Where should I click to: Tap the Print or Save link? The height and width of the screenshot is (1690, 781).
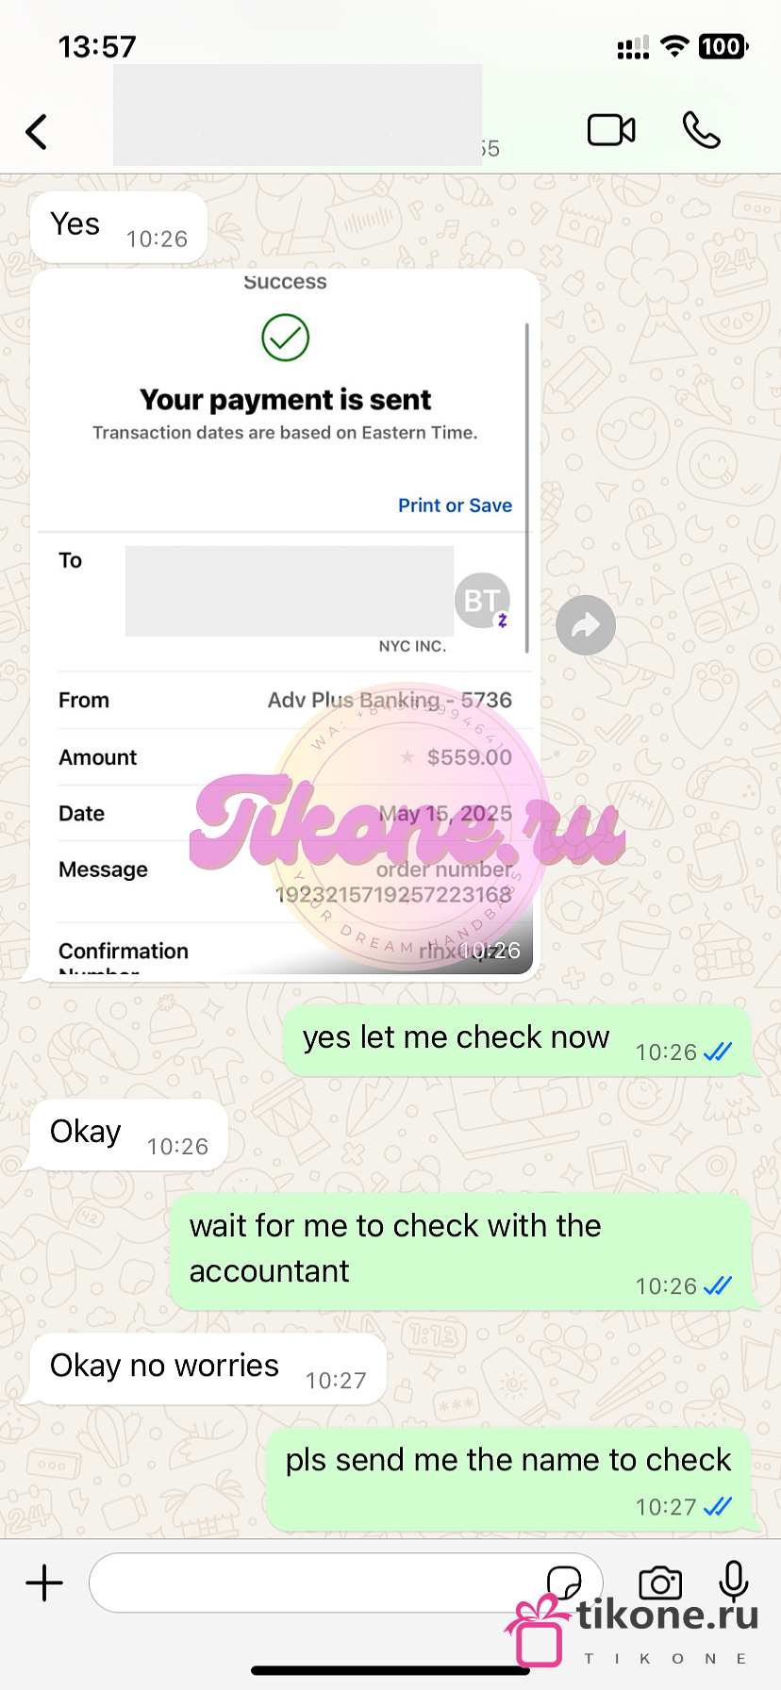(455, 505)
